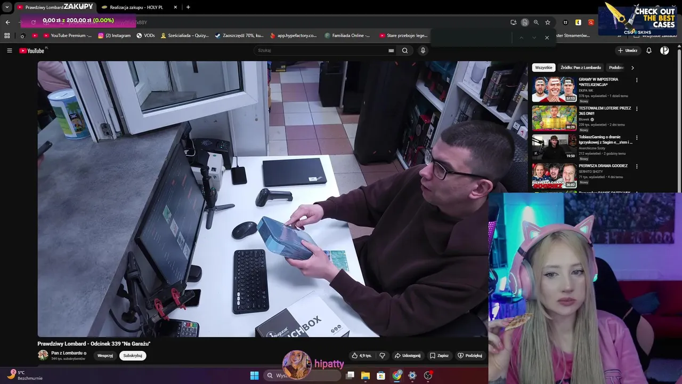Screen dimensions: 682x384
Task: Jump to next find result arrow
Action: [533, 37]
